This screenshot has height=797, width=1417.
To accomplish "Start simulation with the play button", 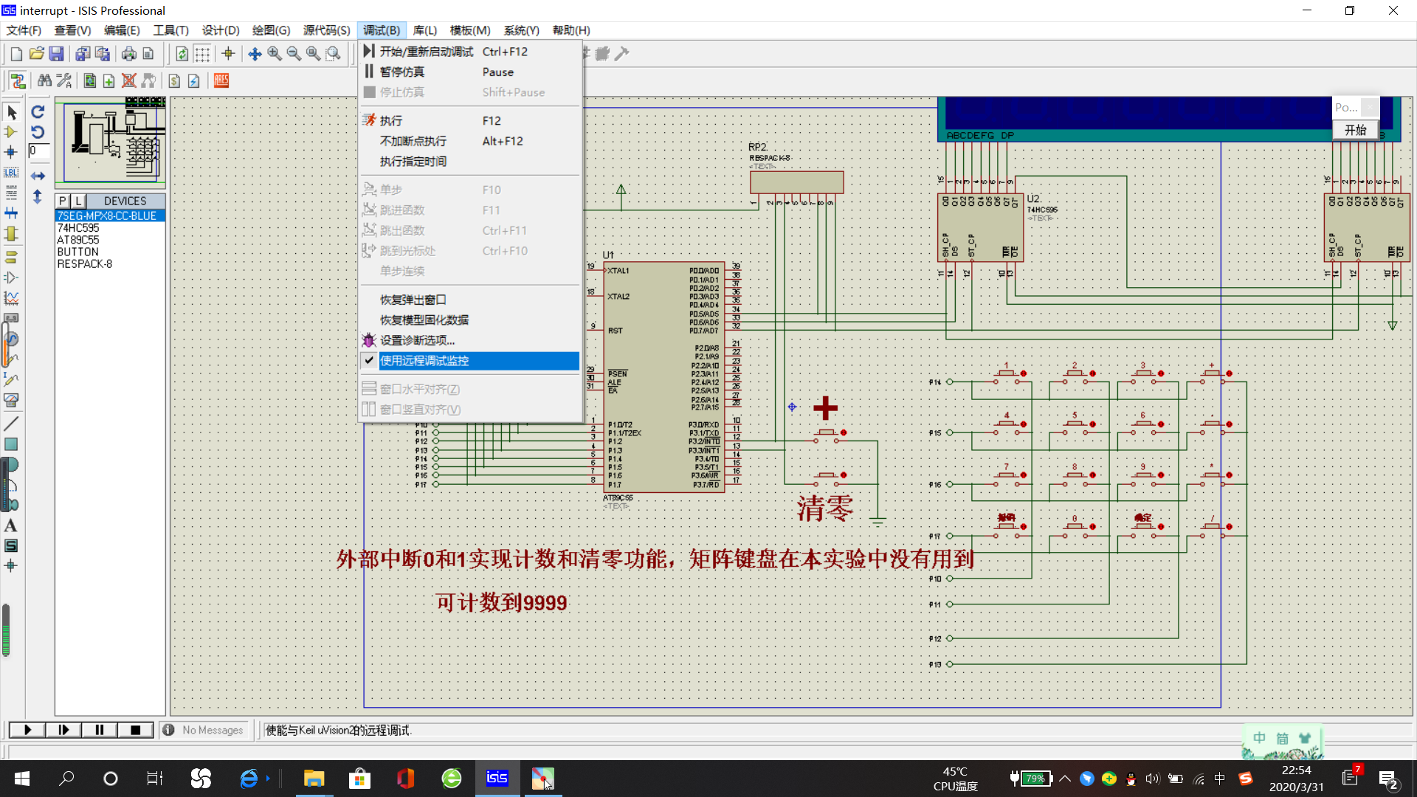I will 27,730.
